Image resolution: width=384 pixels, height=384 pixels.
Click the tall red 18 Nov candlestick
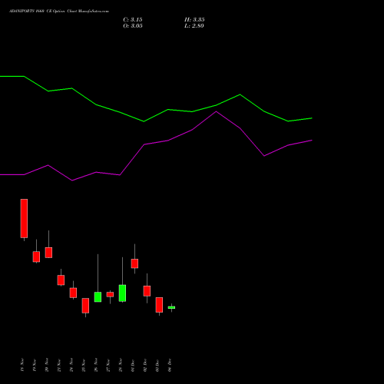24,218
